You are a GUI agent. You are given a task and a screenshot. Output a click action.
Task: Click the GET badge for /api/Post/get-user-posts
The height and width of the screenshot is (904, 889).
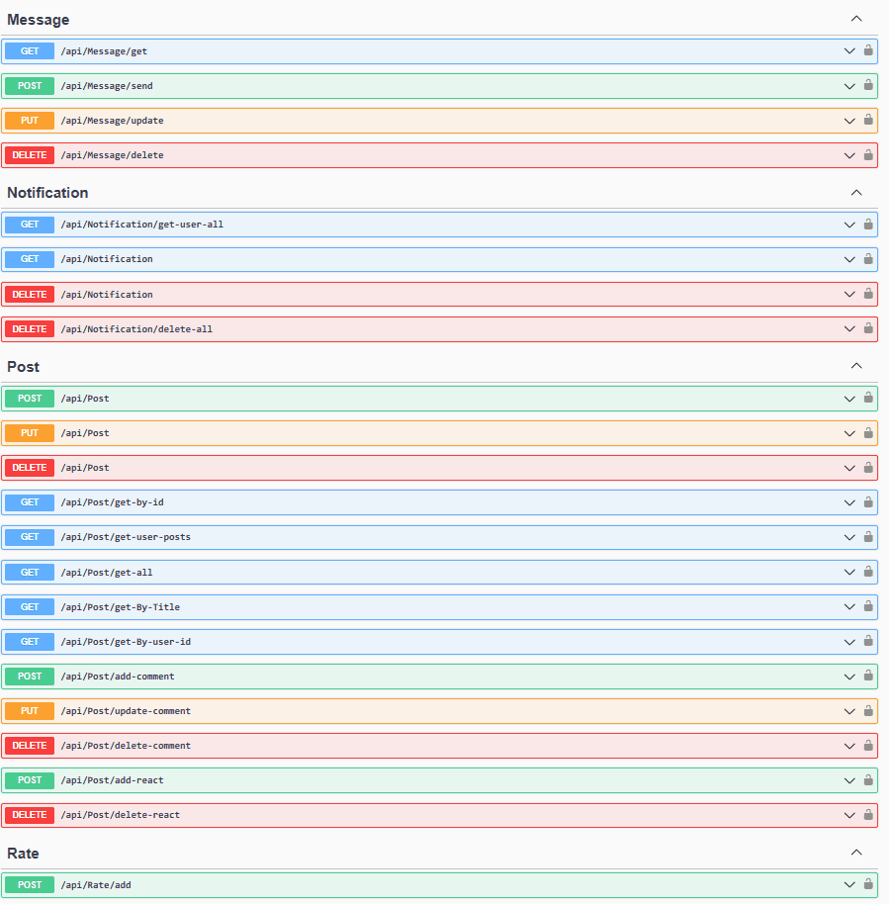tap(30, 537)
